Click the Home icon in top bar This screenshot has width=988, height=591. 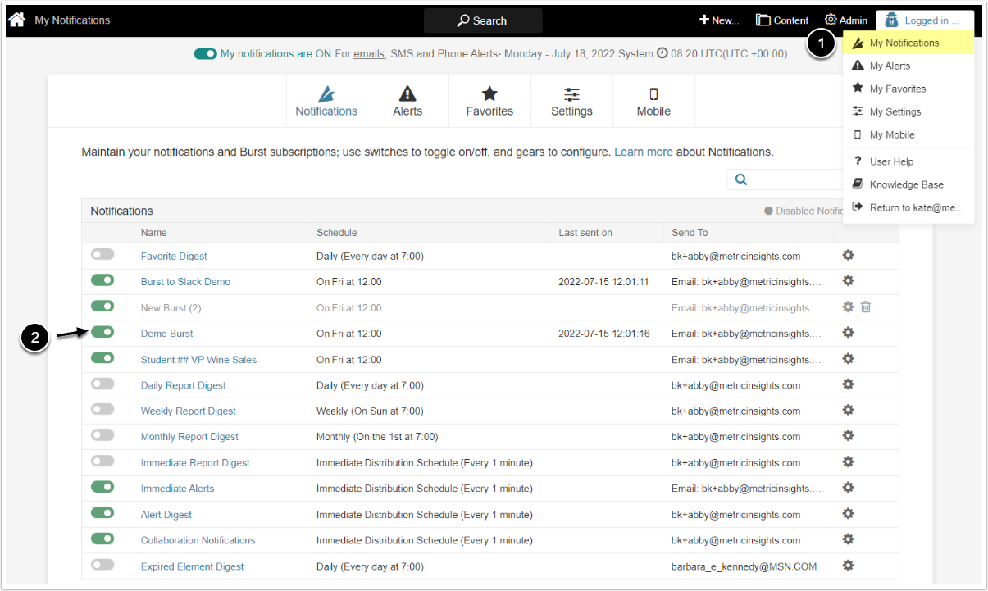(x=16, y=20)
